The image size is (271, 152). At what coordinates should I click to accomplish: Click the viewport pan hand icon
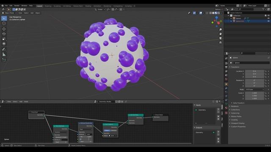(x=220, y=34)
